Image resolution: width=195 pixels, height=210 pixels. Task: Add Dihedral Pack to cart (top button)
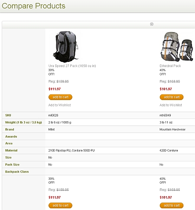[172, 97]
